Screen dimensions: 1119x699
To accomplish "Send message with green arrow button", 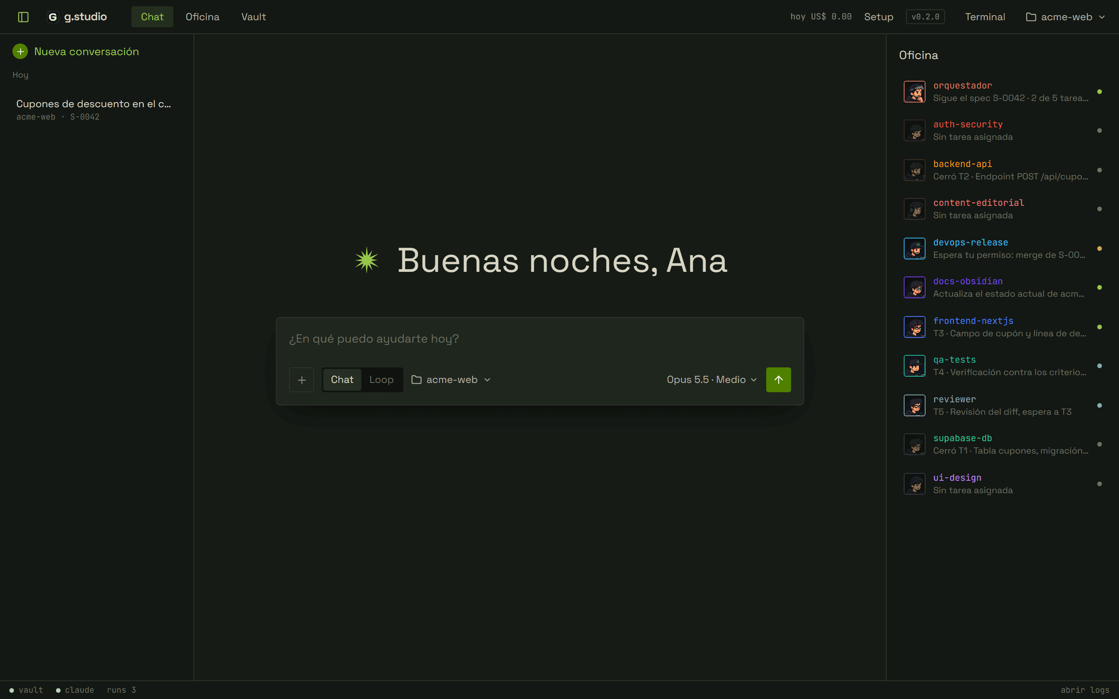I will (x=778, y=379).
